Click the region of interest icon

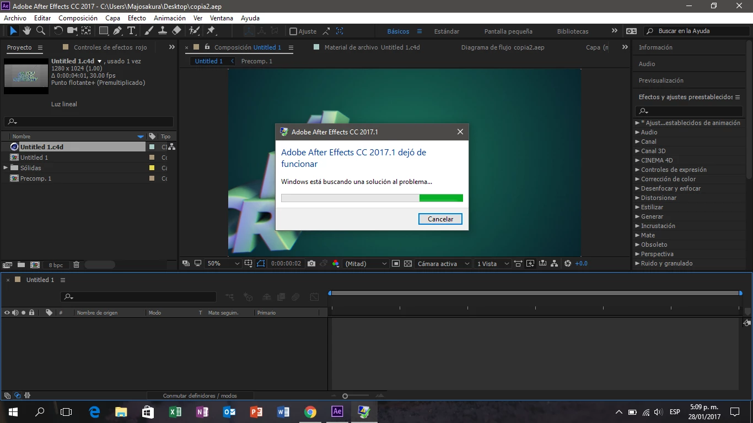[x=396, y=264]
